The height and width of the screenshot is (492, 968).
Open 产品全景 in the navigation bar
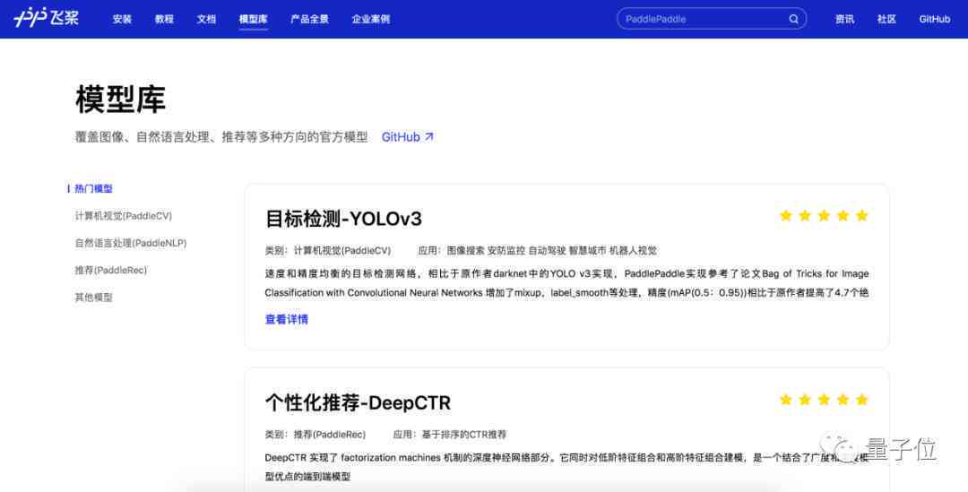pos(310,19)
